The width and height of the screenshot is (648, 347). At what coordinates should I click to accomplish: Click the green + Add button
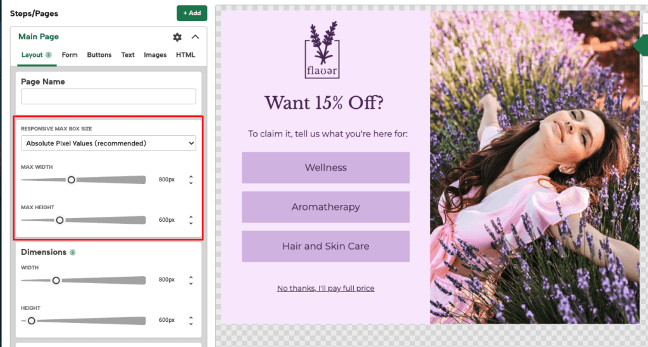192,13
